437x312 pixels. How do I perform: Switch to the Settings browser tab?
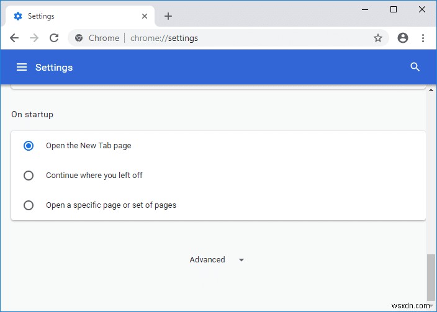[74, 16]
